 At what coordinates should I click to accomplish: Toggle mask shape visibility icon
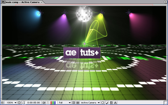click(24, 103)
